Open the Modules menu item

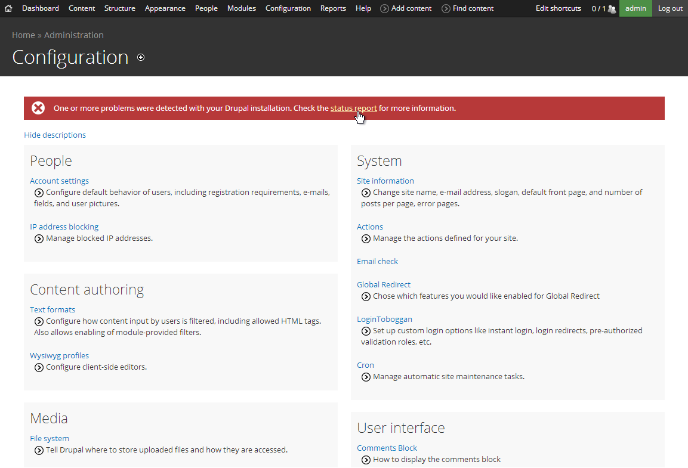pos(241,8)
